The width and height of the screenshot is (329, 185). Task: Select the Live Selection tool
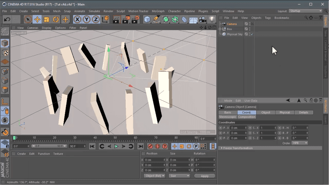[x=28, y=19]
